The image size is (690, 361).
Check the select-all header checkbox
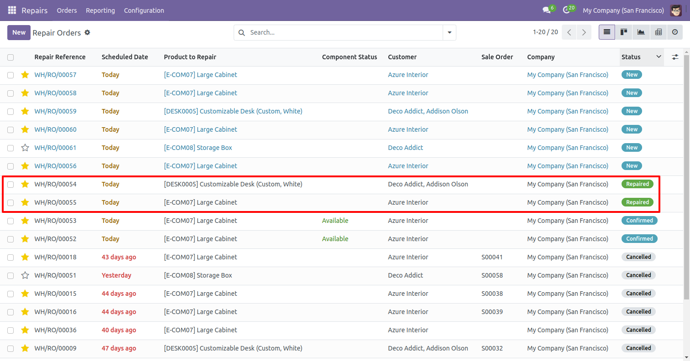[10, 57]
